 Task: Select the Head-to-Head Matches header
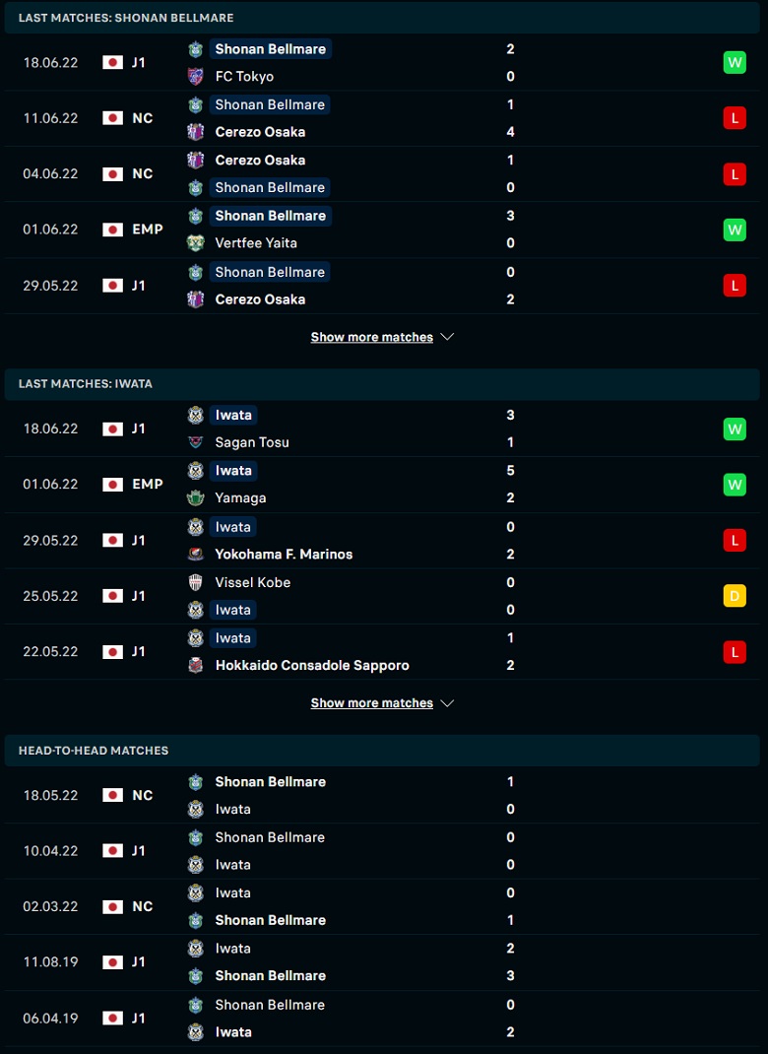[x=382, y=751]
